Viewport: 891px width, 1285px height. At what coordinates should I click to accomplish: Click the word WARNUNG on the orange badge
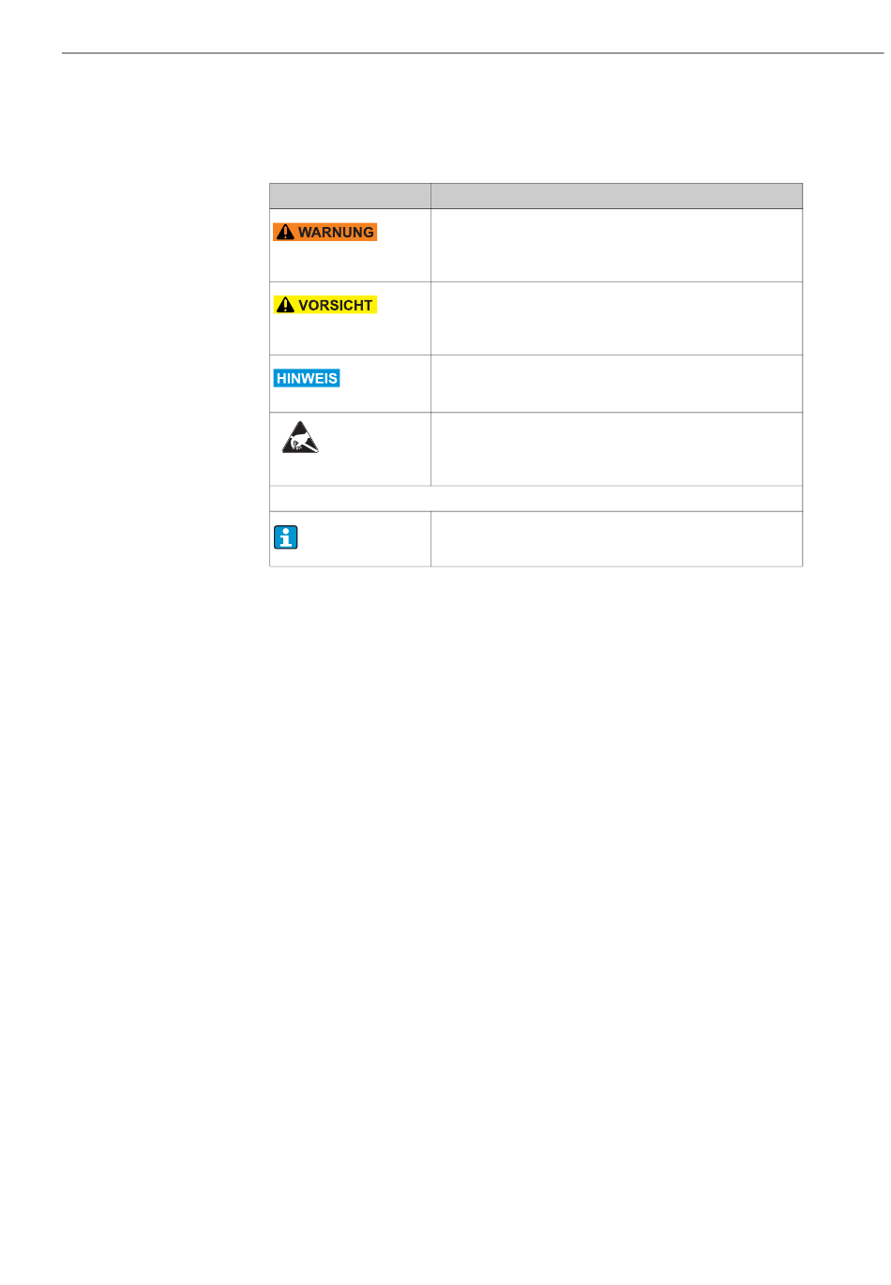(x=336, y=233)
